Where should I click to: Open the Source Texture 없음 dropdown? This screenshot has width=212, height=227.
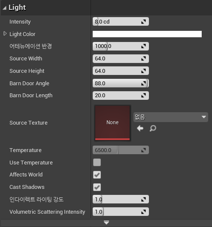[x=171, y=117]
